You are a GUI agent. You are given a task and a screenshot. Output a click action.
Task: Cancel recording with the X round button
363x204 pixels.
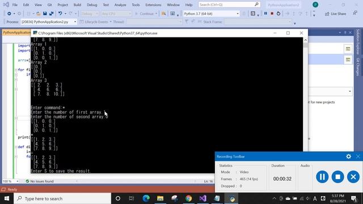click(353, 177)
